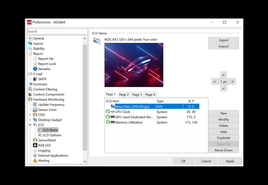The height and width of the screenshot is (185, 268).
Task: Nudge item up with top arrow button
Action: pyautogui.click(x=223, y=75)
